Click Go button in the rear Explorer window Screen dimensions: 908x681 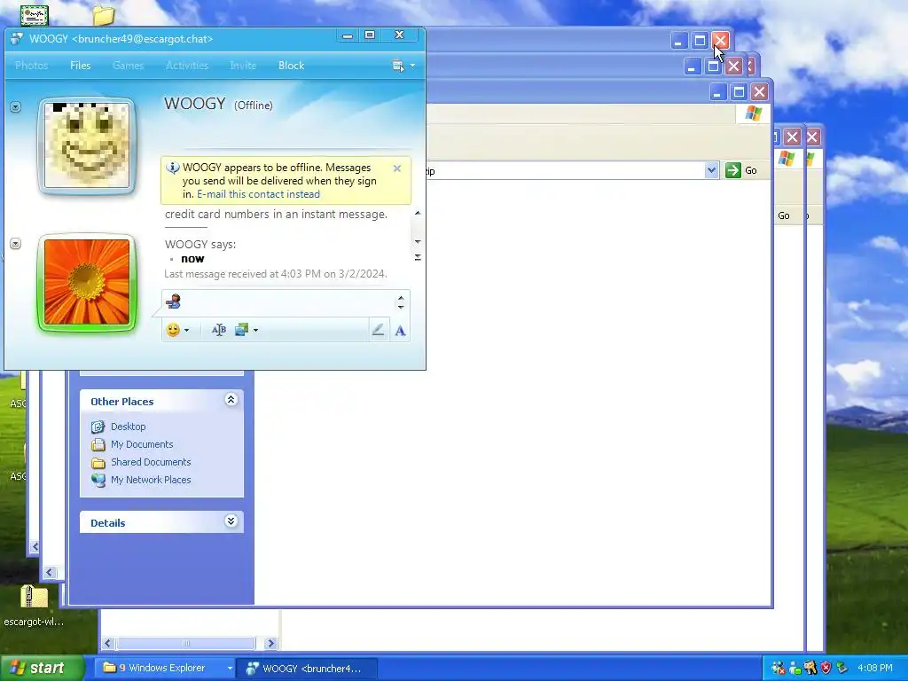(x=784, y=215)
